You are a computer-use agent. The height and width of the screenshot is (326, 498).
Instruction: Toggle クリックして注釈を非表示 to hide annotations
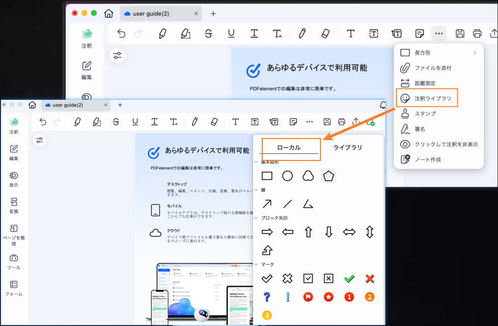(439, 144)
